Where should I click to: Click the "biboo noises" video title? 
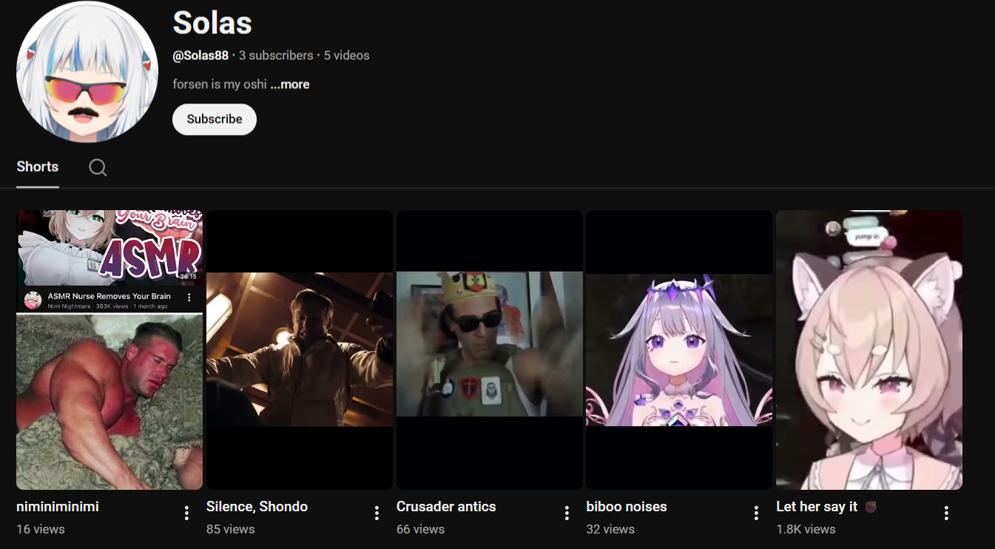click(627, 507)
